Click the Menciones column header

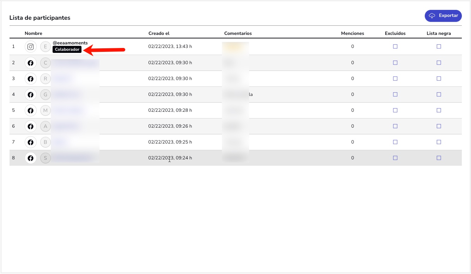352,34
